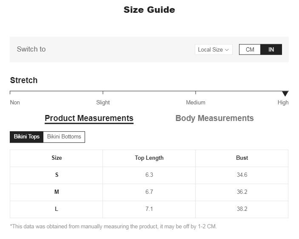The height and width of the screenshot is (239, 299).
Task: Click the 38.2 bust value cell
Action: click(242, 209)
